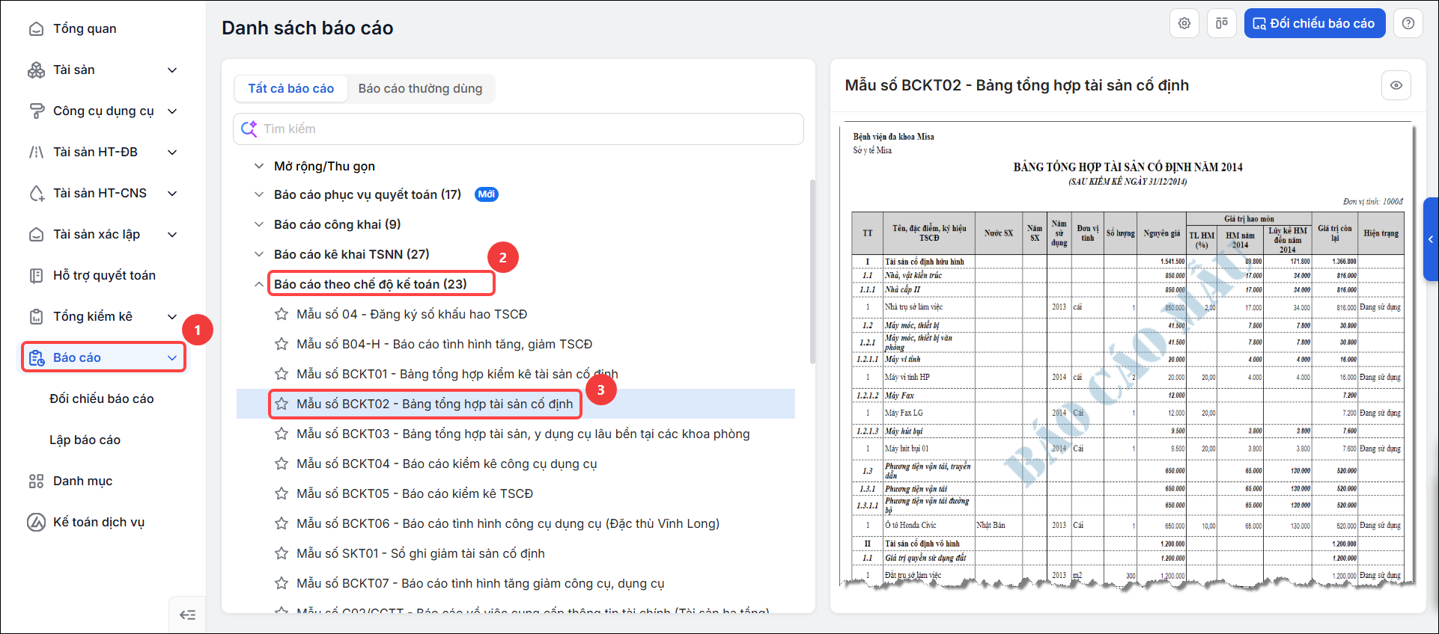Click the Báo cáo report icon
This screenshot has height=634, width=1439.
pyautogui.click(x=36, y=357)
